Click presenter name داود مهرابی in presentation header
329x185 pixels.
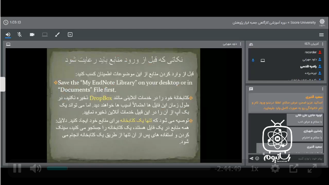(230, 44)
